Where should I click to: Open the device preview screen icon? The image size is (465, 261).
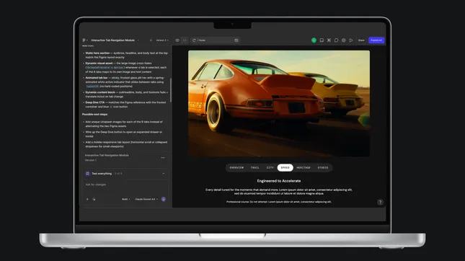(322, 40)
